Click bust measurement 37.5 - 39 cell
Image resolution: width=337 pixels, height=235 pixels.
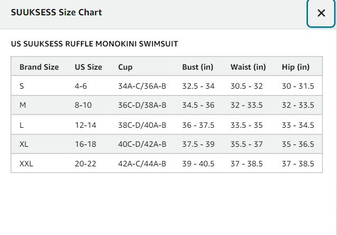(x=198, y=144)
